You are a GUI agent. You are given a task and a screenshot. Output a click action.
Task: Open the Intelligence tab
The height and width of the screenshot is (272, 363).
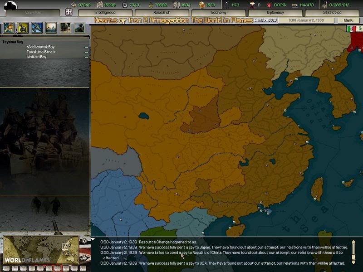105,13
